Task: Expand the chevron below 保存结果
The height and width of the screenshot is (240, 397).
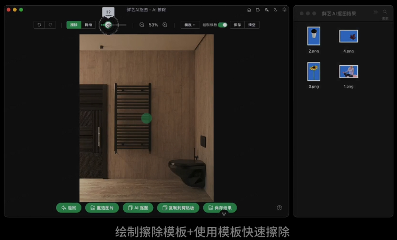Action: coord(224,214)
